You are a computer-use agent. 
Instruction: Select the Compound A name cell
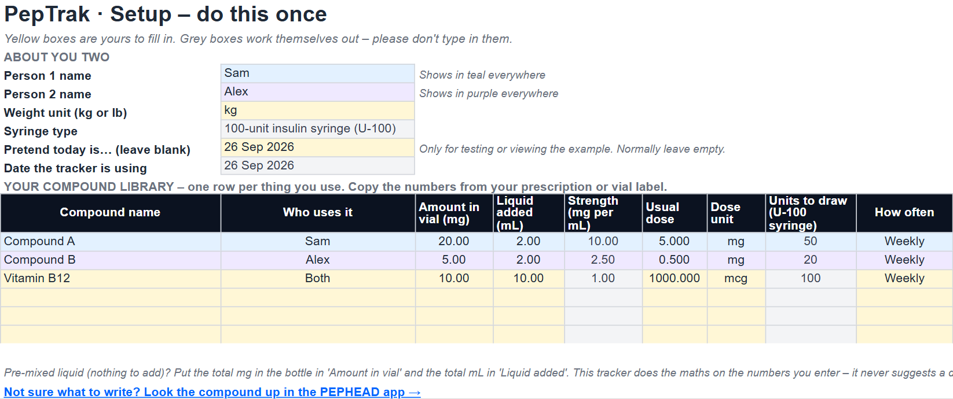(111, 242)
